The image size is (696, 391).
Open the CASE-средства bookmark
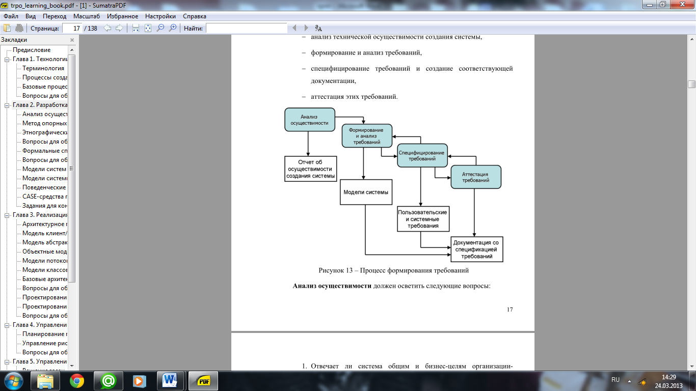pos(45,197)
